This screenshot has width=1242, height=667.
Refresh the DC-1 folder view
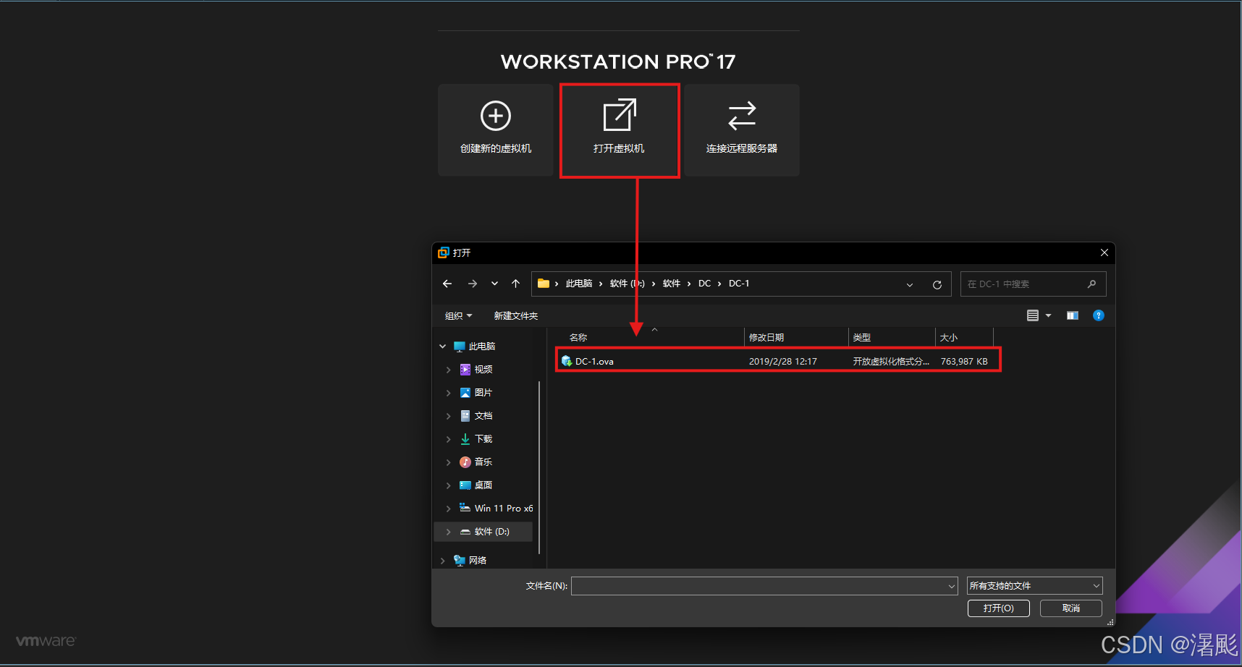coord(937,284)
